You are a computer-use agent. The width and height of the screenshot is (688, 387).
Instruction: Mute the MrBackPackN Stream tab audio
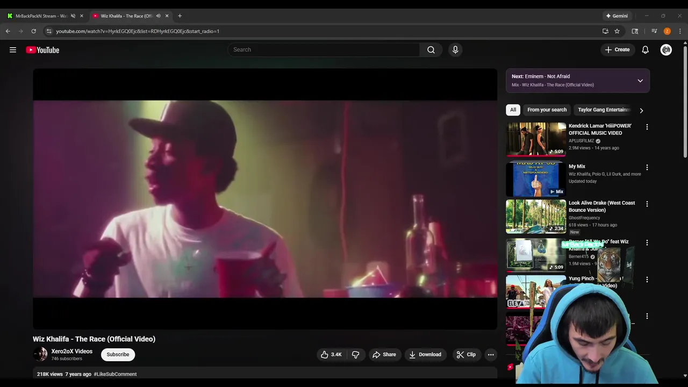pos(73,16)
